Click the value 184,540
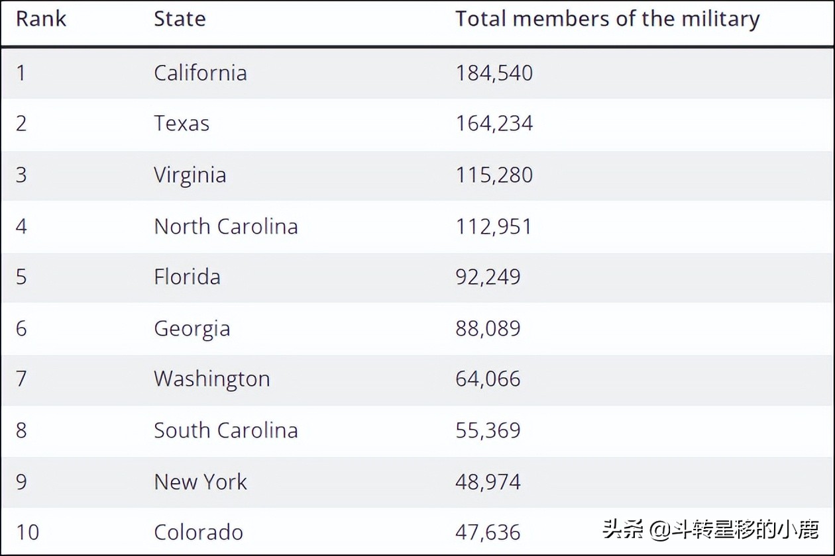Viewport: 835px width, 556px height. [494, 73]
